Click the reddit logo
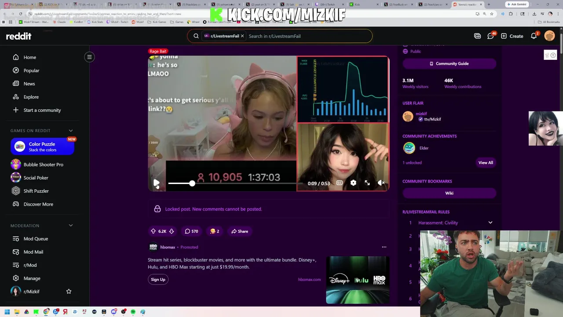This screenshot has height=317, width=563. [18, 36]
